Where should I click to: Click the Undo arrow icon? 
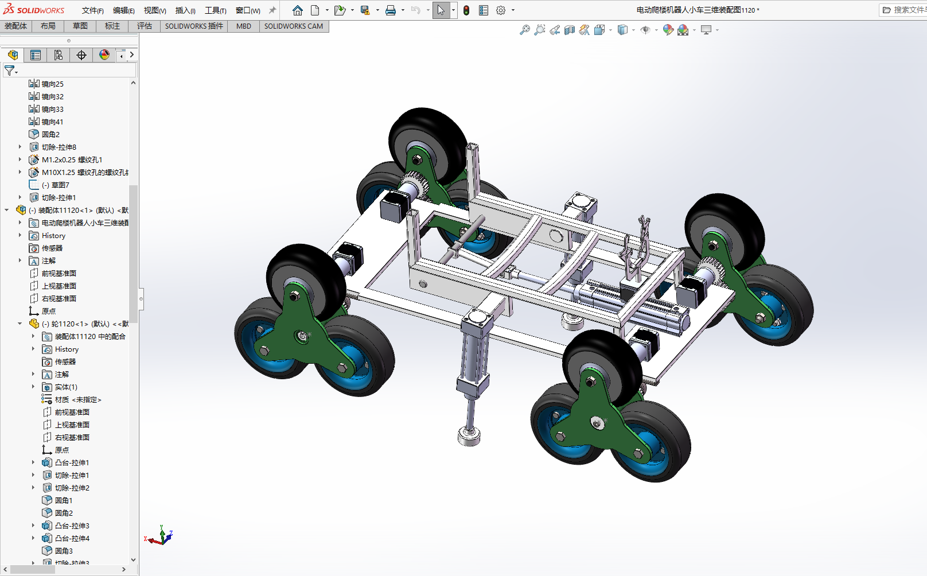tap(416, 10)
